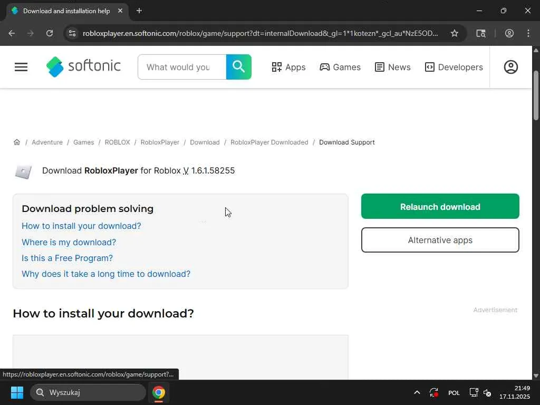Click the network tray icon
This screenshot has width=540, height=405.
click(x=474, y=392)
